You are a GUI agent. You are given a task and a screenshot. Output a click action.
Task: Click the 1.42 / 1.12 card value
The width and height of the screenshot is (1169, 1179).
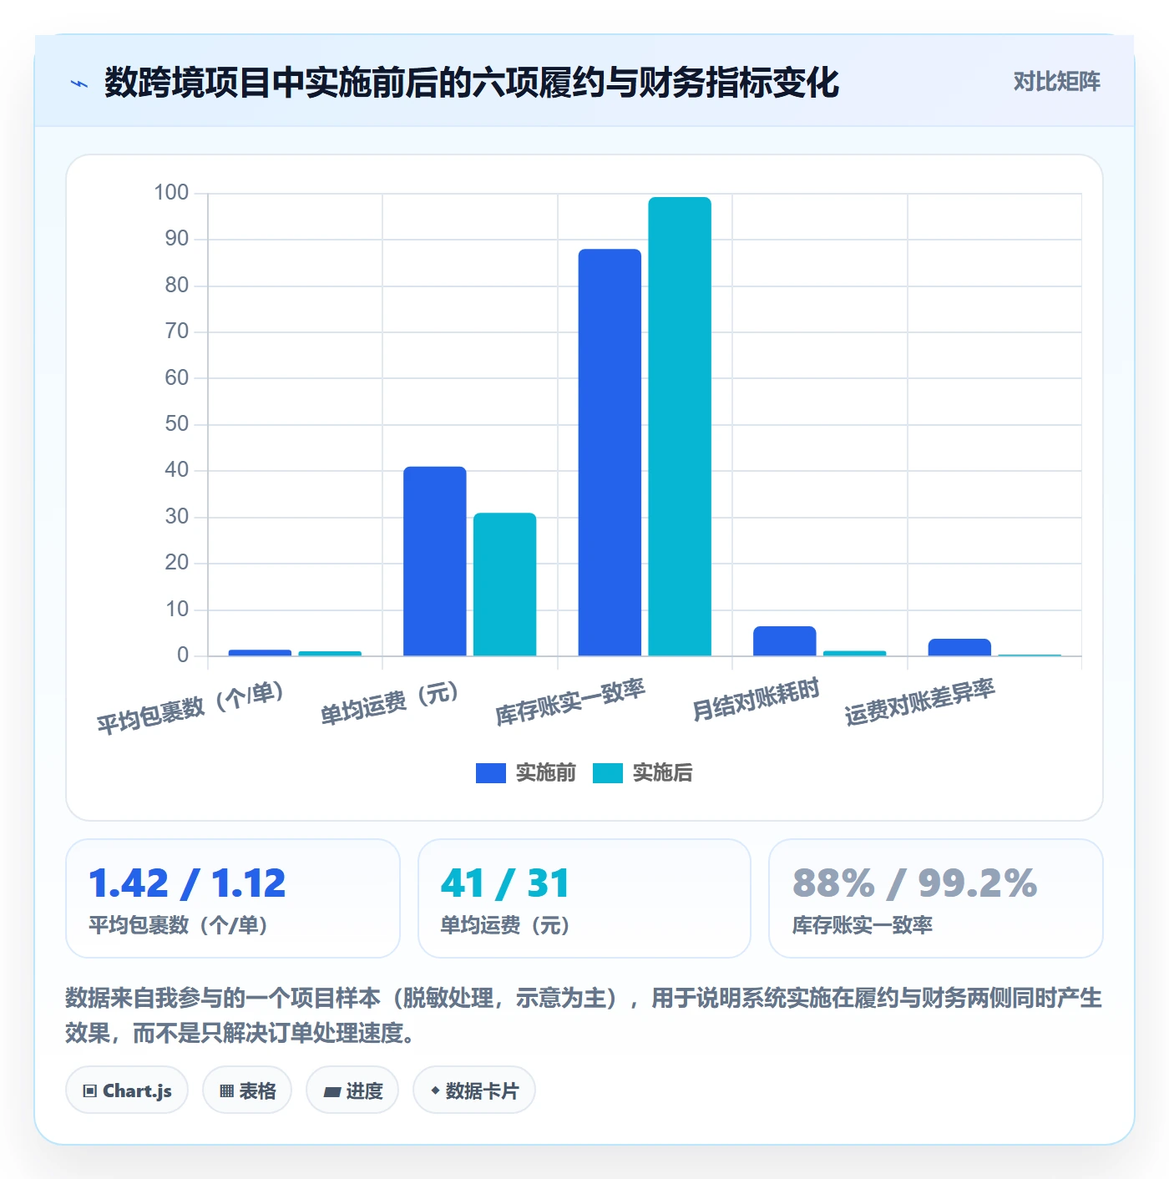[187, 883]
